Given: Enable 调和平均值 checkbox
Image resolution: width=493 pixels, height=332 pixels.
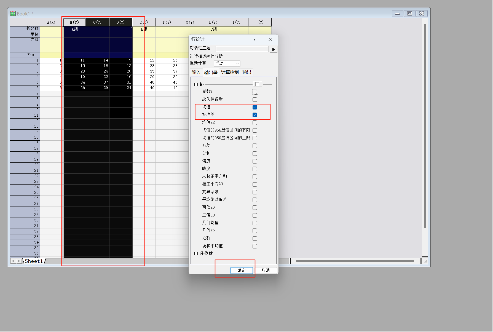Looking at the screenshot, I should click(x=255, y=246).
